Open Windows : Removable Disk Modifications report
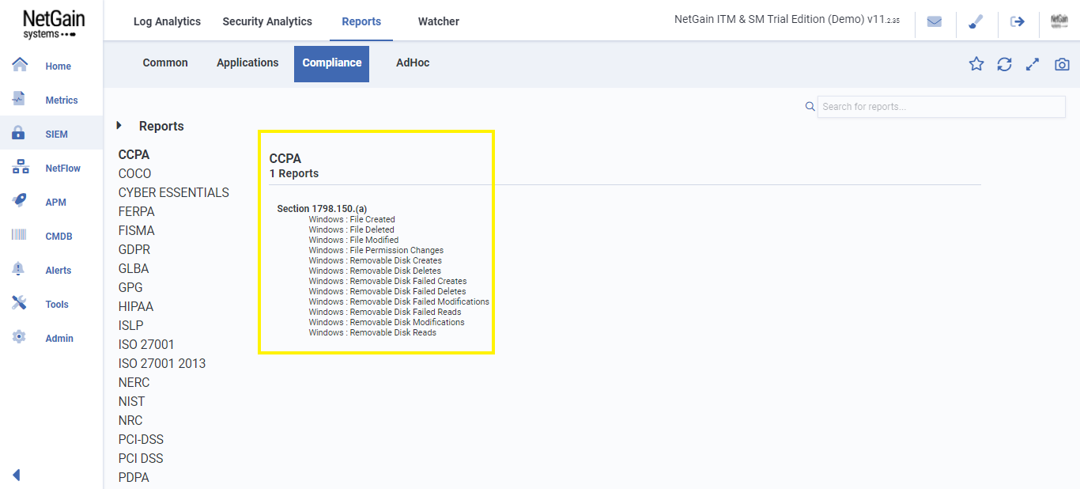Viewport: 1080px width, 489px height. (387, 322)
